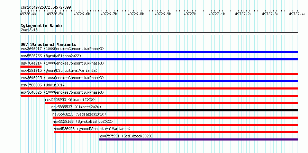Click the 49726.4k ruler tick label
This screenshot has height=153, width=308.
28,14
